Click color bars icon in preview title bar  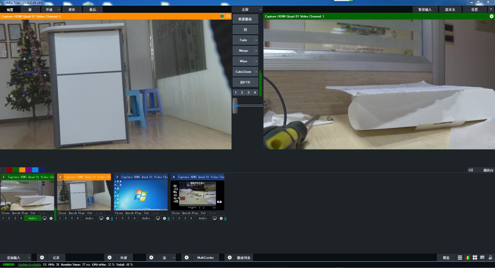222,16
